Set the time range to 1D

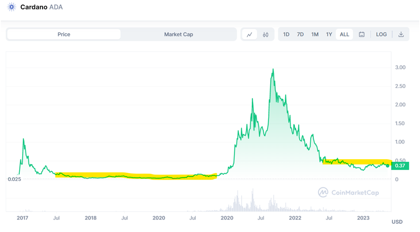(286, 35)
